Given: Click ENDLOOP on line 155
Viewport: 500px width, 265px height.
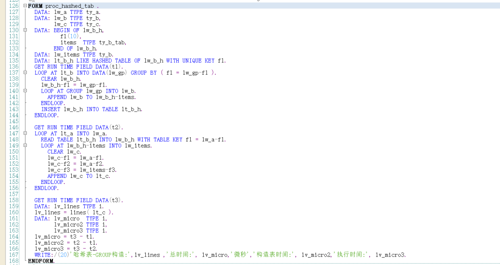Looking at the screenshot, I should point(52,182).
